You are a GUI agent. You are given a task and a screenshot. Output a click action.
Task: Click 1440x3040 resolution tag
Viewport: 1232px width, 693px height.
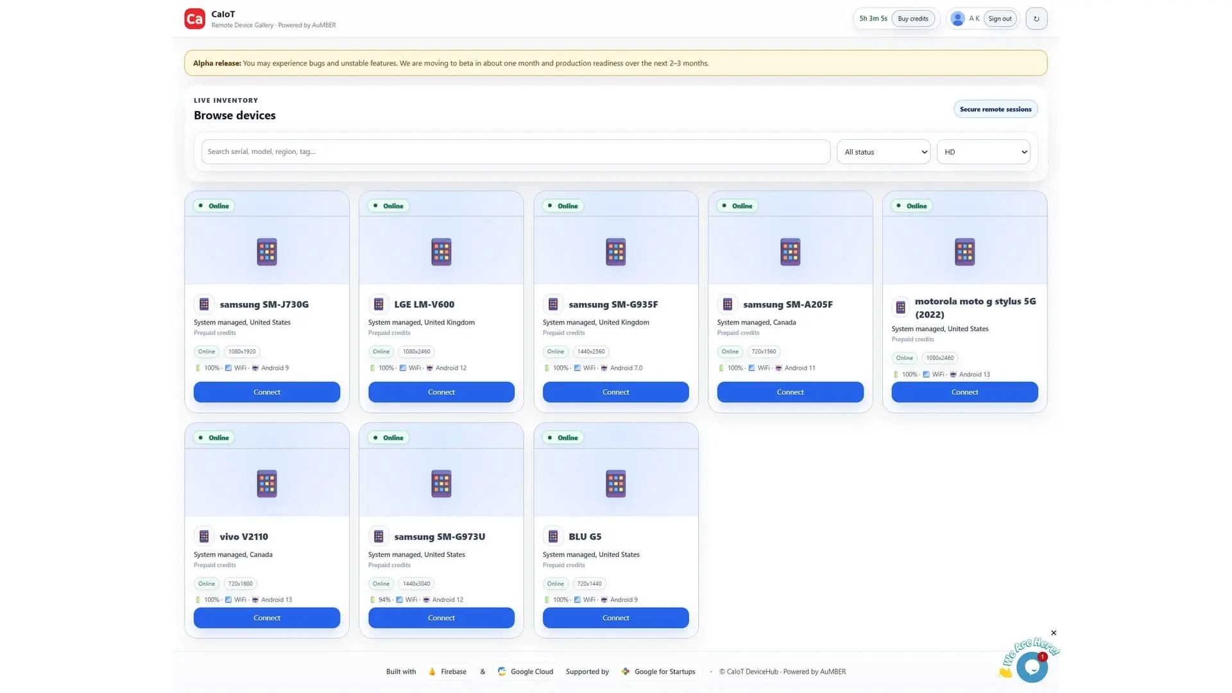point(416,584)
